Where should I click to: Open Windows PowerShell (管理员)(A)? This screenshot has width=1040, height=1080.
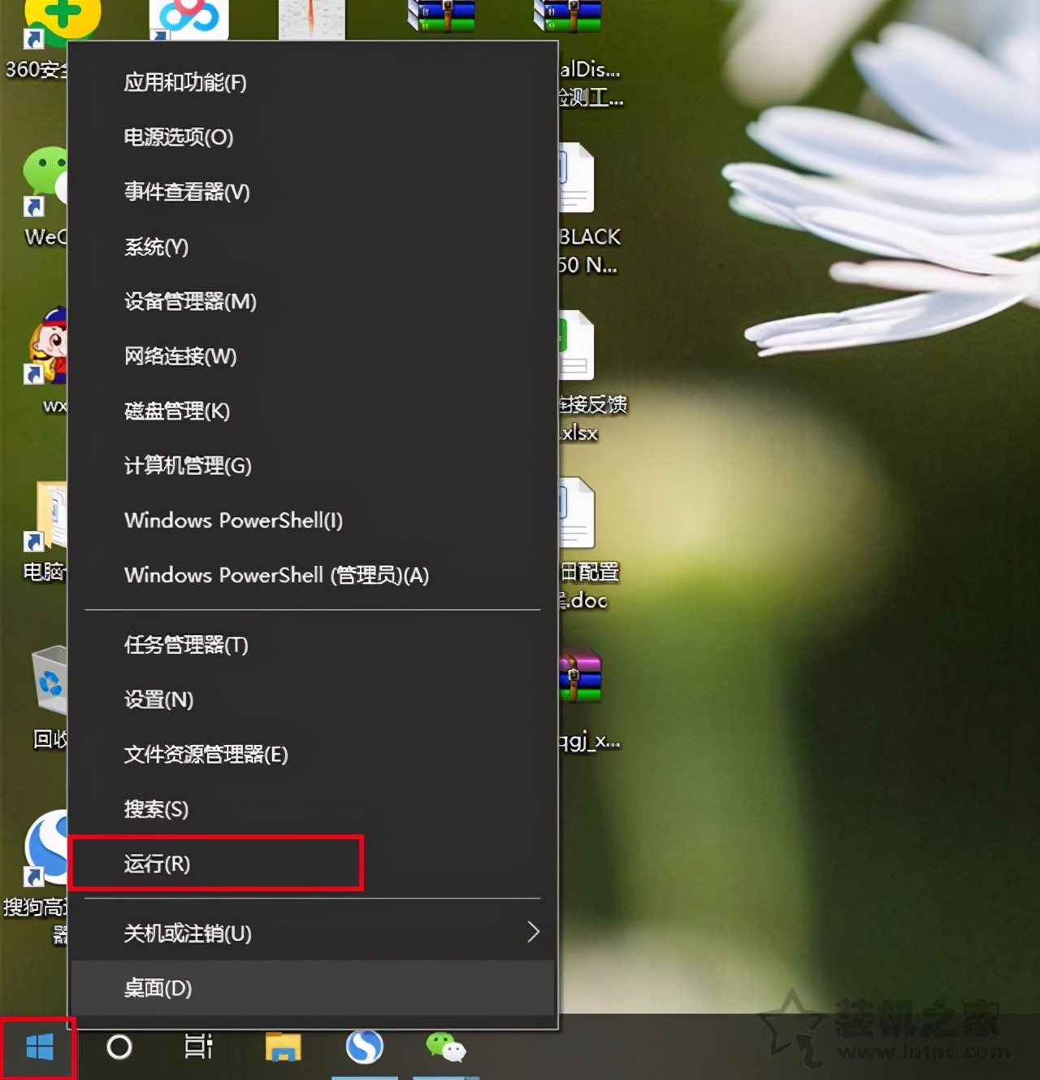(276, 576)
